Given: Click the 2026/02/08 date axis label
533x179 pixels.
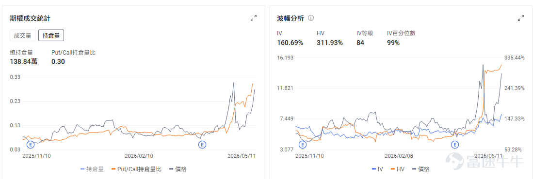Looking at the screenshot, I should [x=399, y=156].
